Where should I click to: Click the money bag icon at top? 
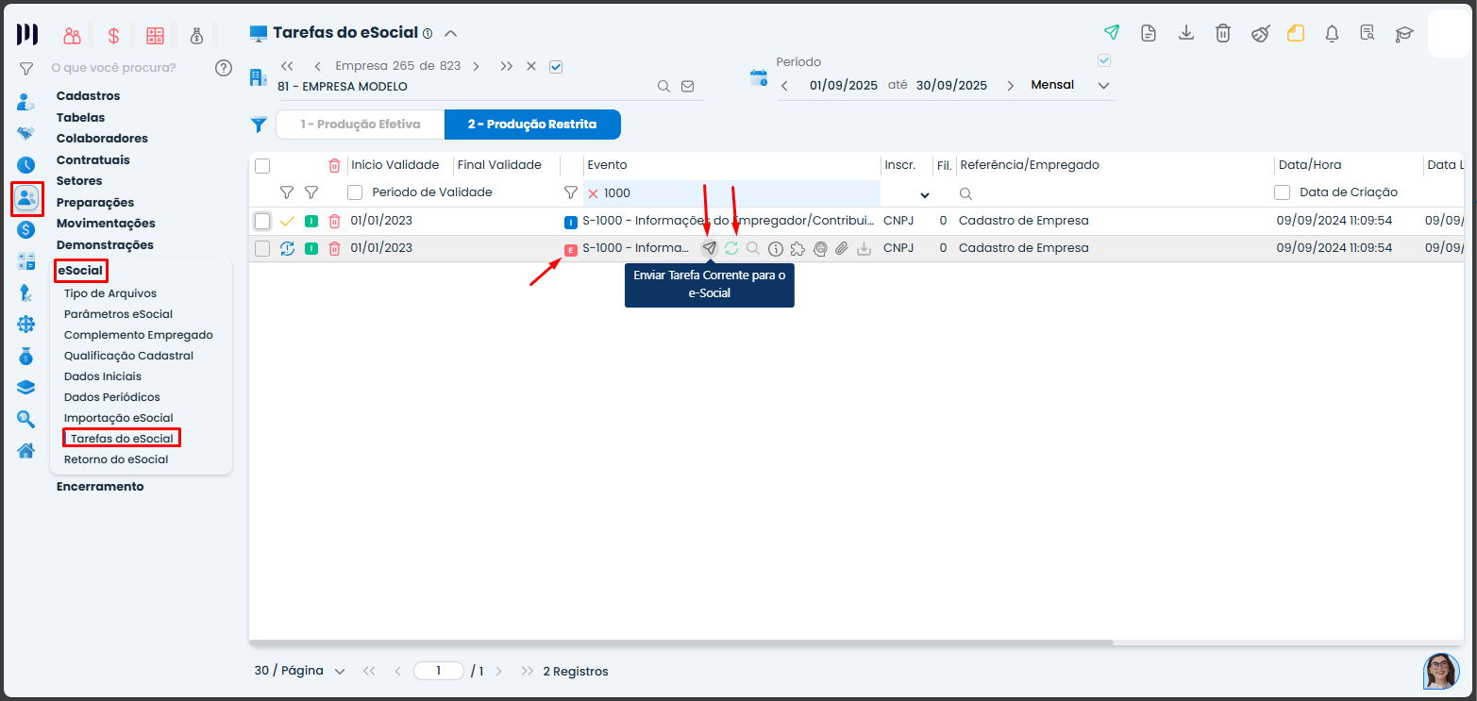(x=196, y=36)
